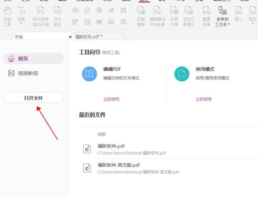
Task: Add a text field form element
Action: [123, 10]
